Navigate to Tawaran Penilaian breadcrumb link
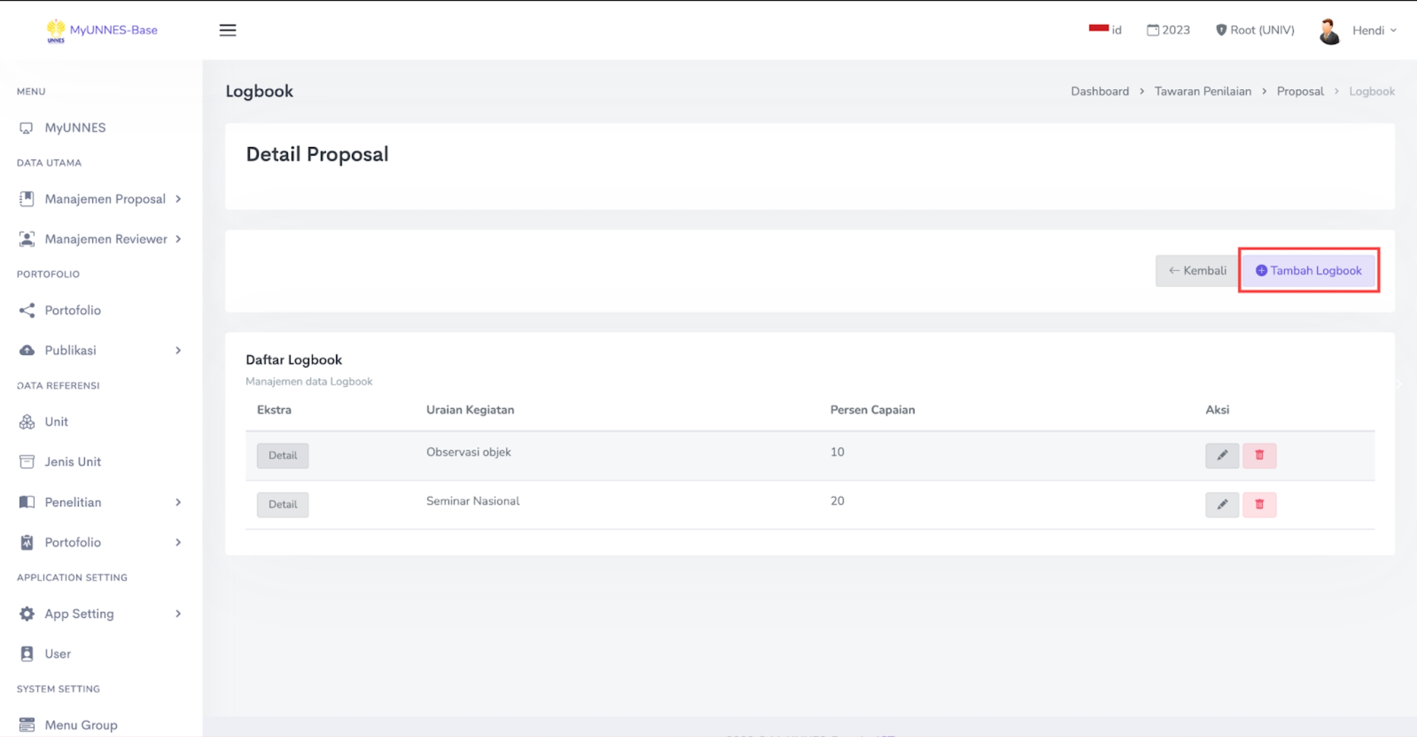The image size is (1417, 737). [x=1202, y=91]
